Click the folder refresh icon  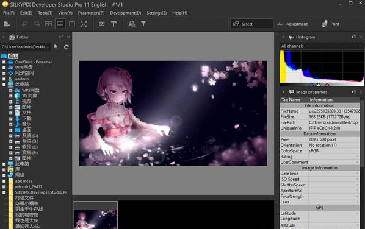tap(66, 47)
